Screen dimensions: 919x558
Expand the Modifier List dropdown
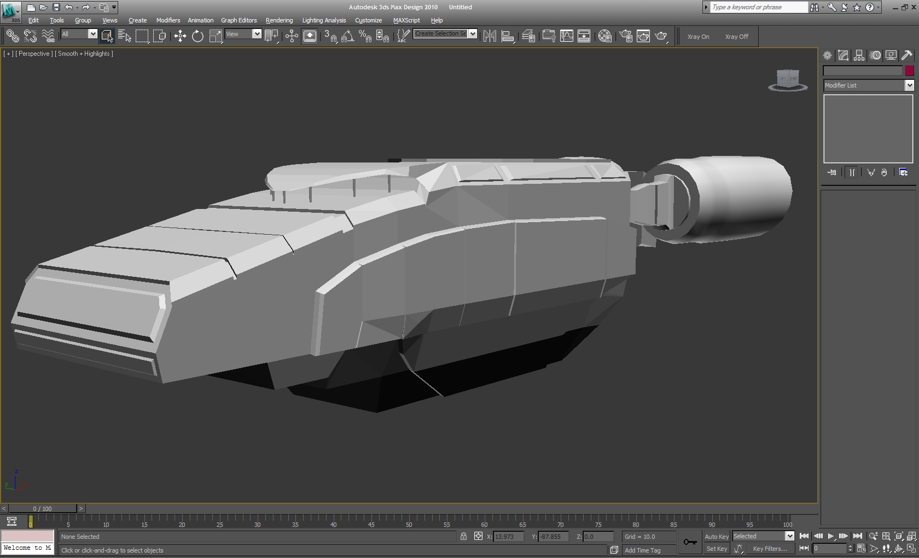909,85
